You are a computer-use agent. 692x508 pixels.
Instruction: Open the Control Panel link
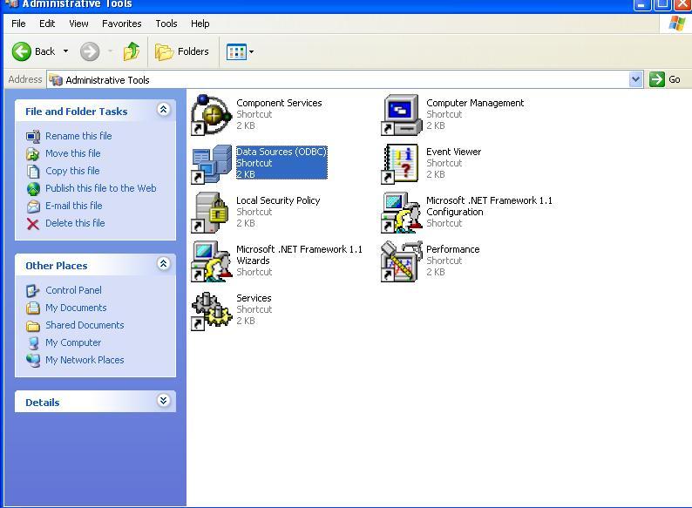point(73,290)
